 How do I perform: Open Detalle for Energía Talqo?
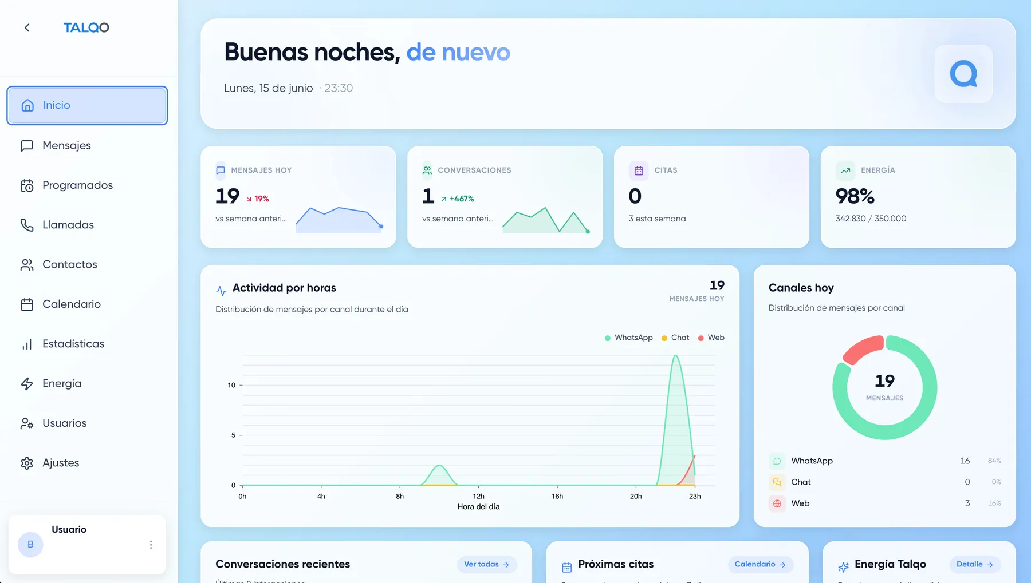coord(975,565)
